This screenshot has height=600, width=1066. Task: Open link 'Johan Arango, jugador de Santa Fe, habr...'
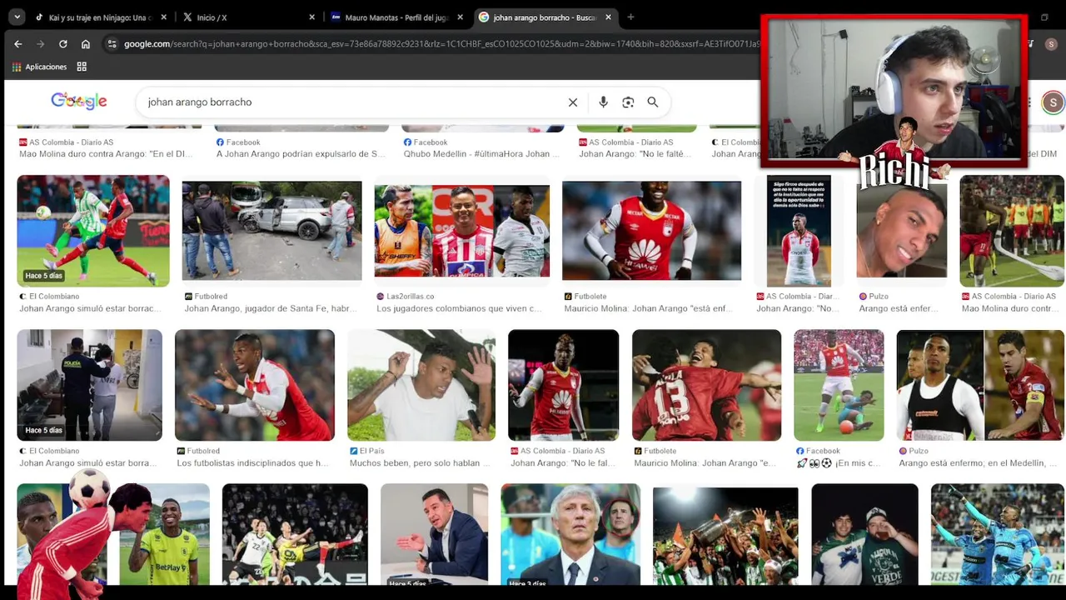(x=271, y=308)
